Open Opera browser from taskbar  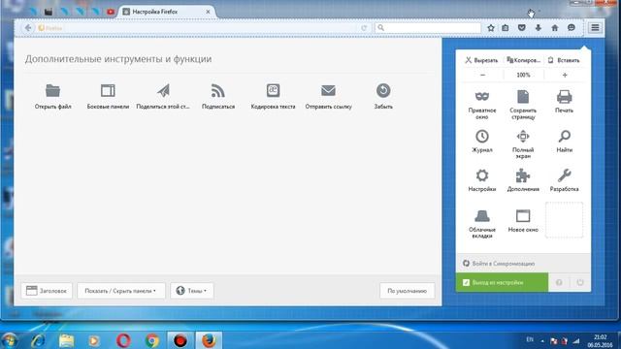click(123, 340)
